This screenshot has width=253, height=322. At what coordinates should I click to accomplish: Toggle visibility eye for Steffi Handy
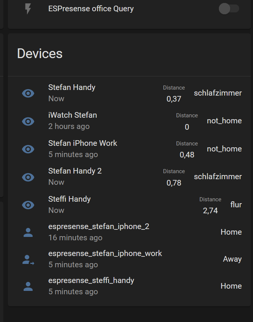click(x=28, y=205)
